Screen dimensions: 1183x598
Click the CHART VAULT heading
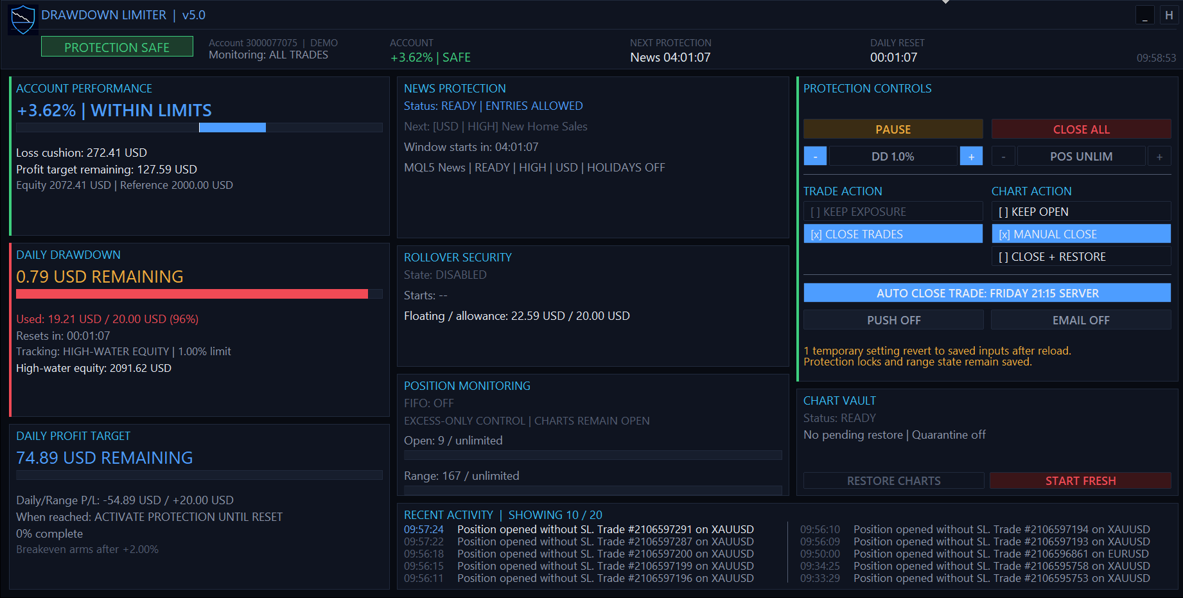tap(839, 401)
